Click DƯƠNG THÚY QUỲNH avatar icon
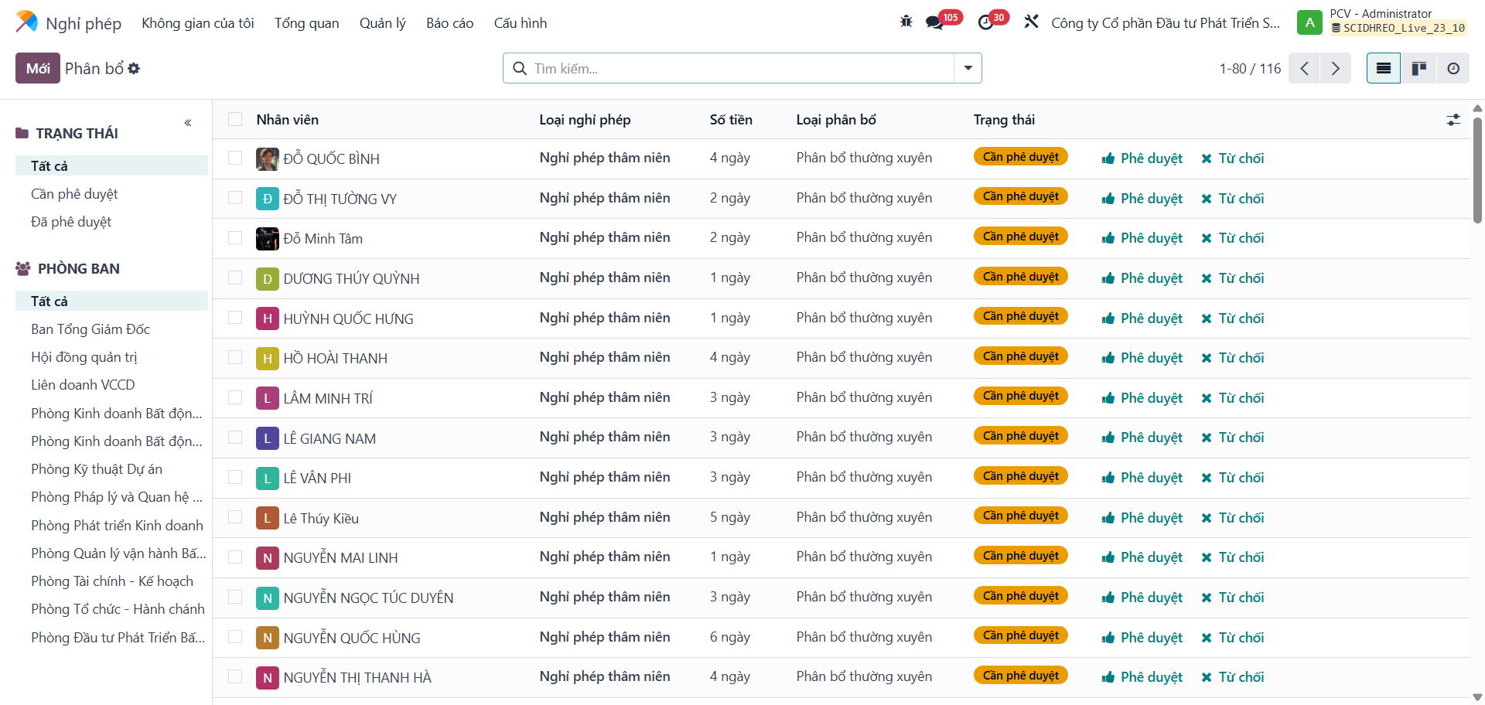 pos(268,278)
